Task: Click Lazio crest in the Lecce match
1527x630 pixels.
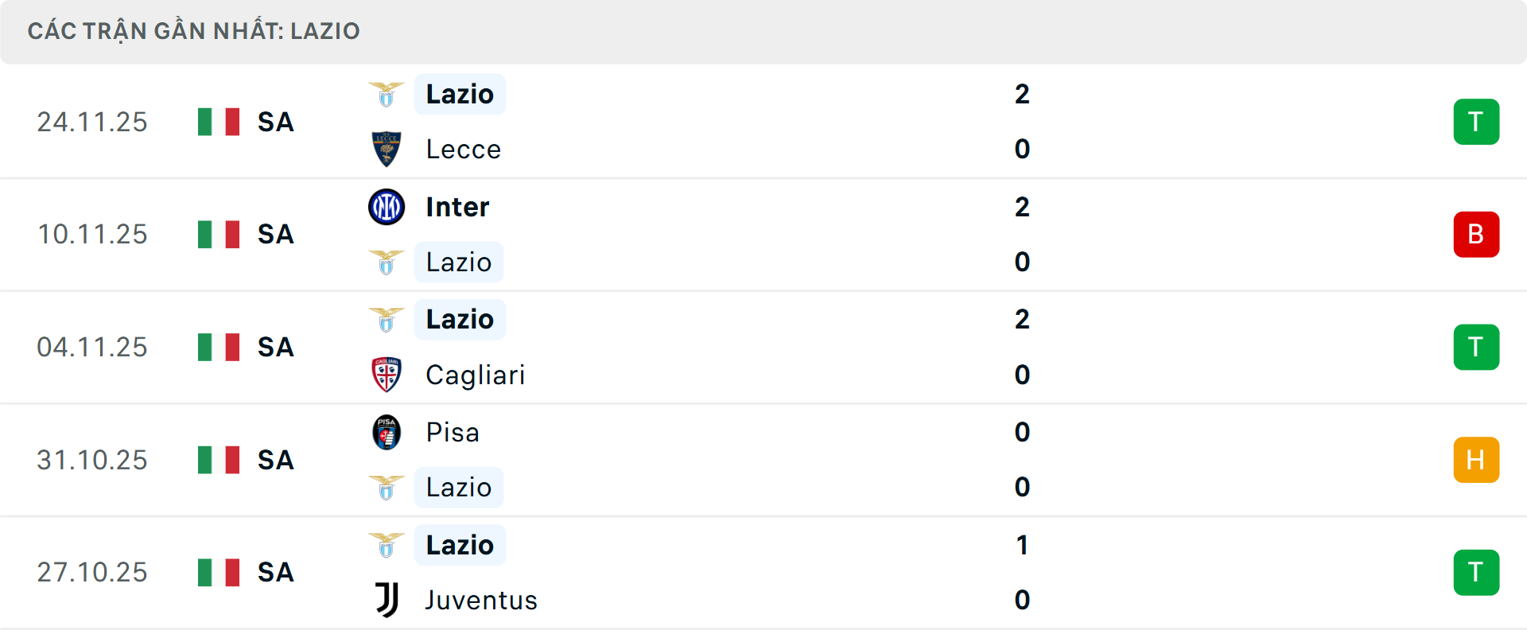Action: click(387, 95)
